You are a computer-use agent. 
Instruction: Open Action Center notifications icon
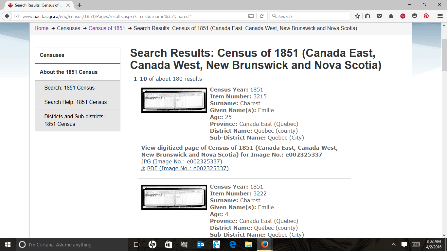[404, 244]
